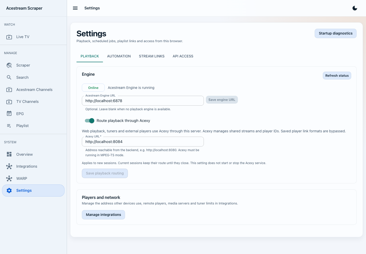
Task: Click the EPG calendar icon
Action: pyautogui.click(x=9, y=114)
